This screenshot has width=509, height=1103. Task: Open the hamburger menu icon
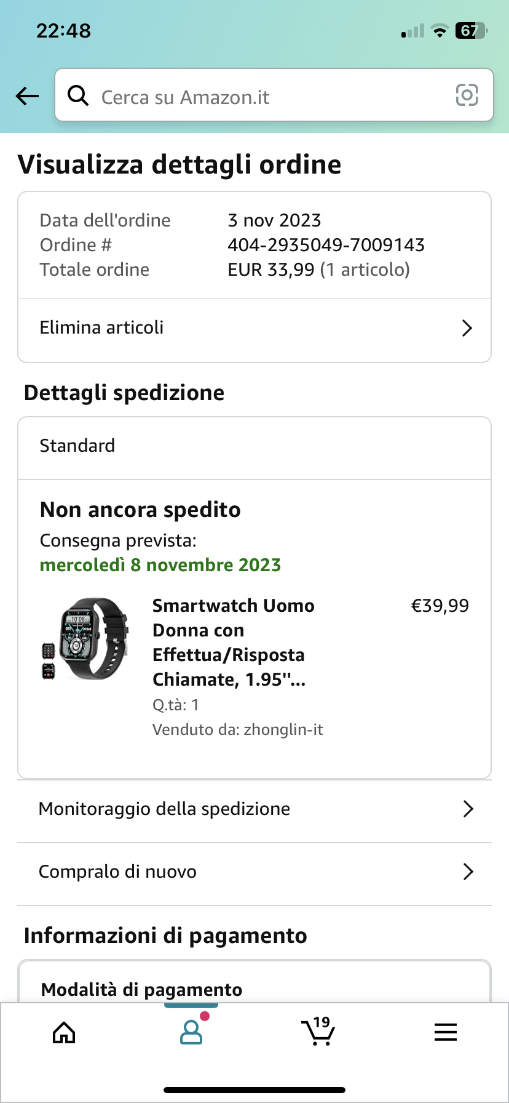pos(446,1032)
